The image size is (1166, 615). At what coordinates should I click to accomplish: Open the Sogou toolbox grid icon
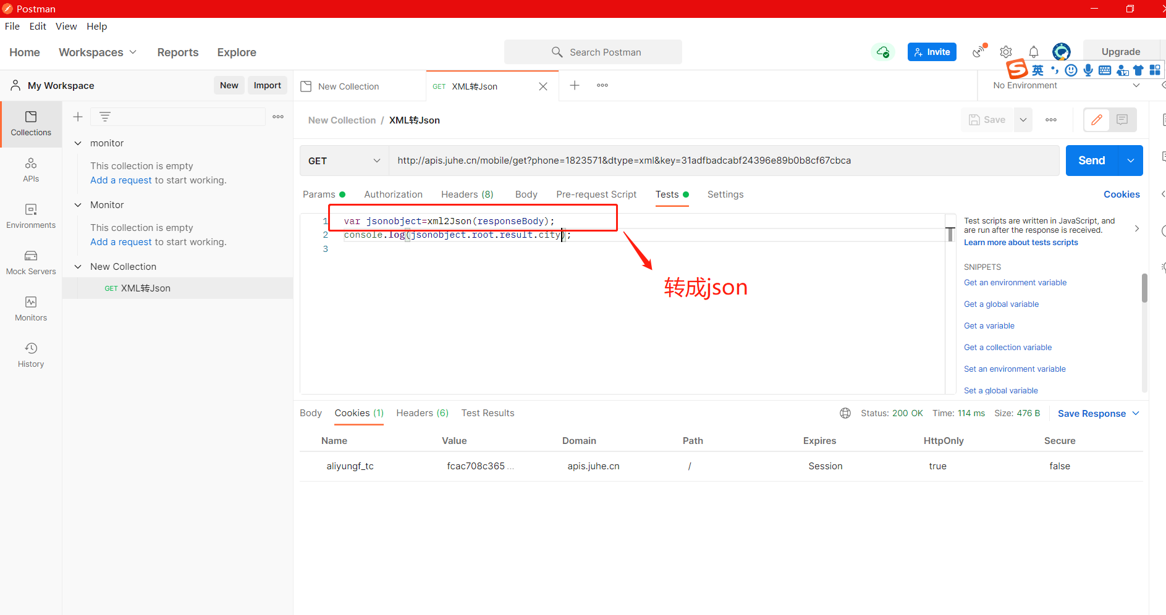pyautogui.click(x=1155, y=70)
